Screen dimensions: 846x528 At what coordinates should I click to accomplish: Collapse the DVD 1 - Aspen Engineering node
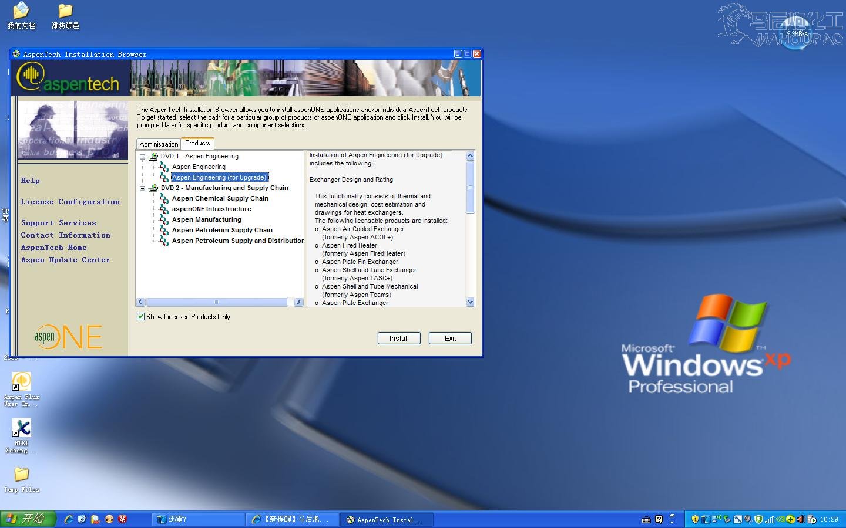[142, 157]
